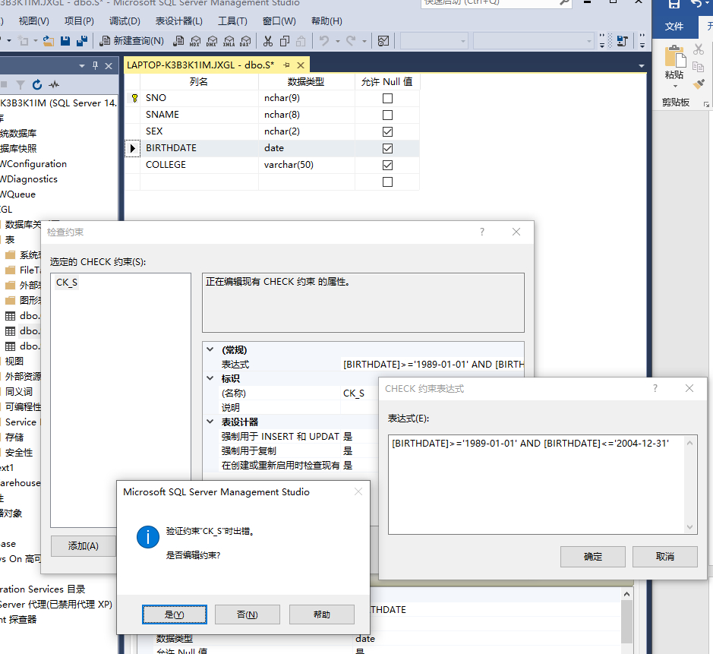Screen dimensions: 713x654
Task: Open the Undo history dropdown arrow
Action: tap(337, 41)
